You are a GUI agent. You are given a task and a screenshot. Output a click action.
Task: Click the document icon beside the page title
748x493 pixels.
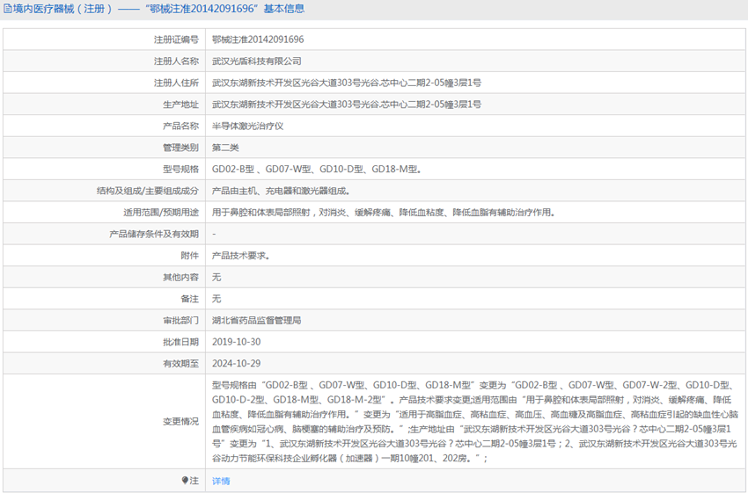(x=7, y=9)
